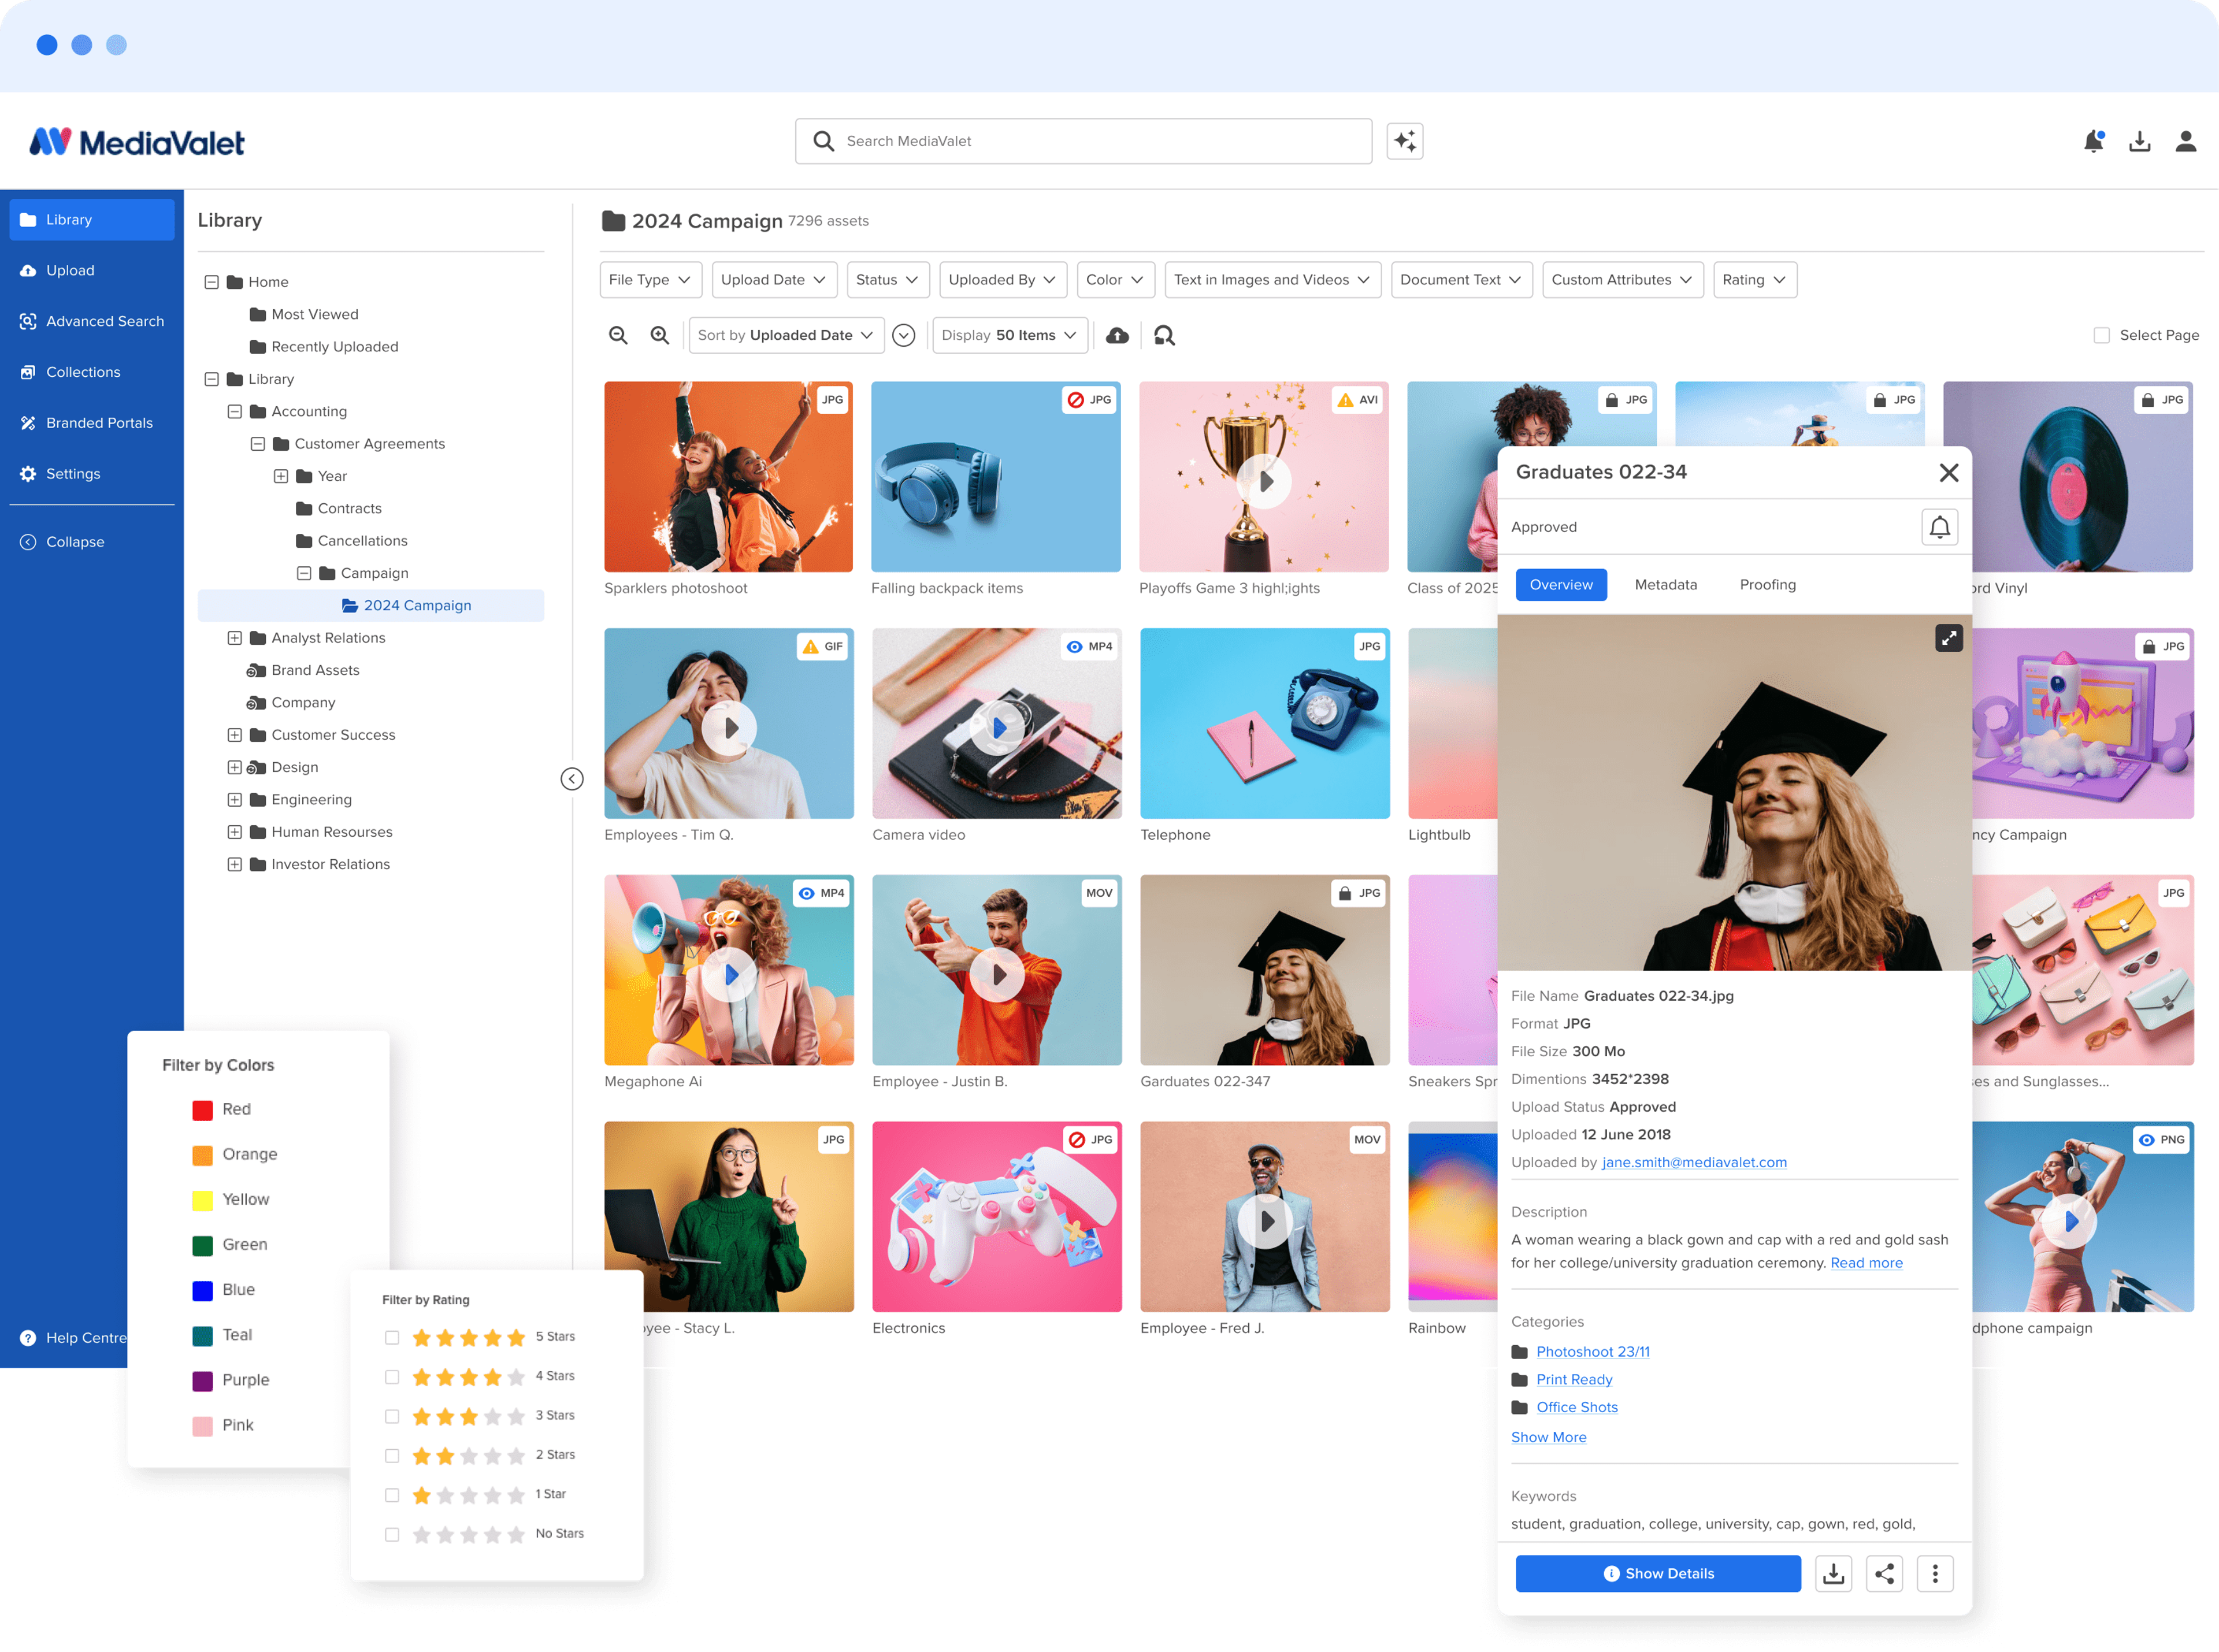The width and height of the screenshot is (2219, 1652).
Task: Click the zoom out magnifier icon
Action: click(618, 335)
